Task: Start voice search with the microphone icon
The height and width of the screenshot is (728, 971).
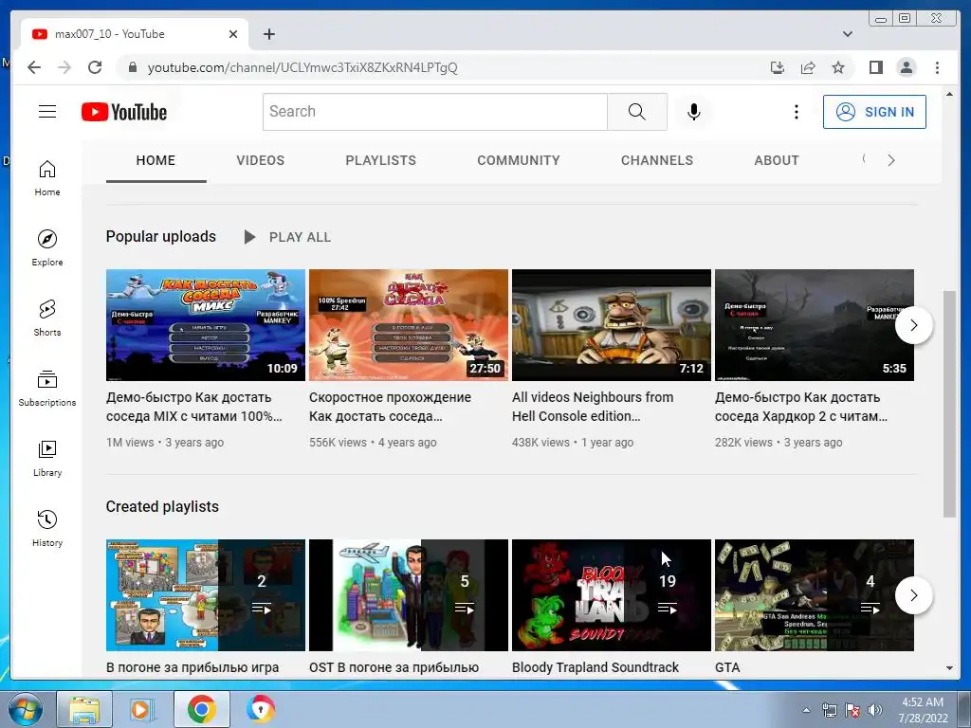Action: (693, 112)
